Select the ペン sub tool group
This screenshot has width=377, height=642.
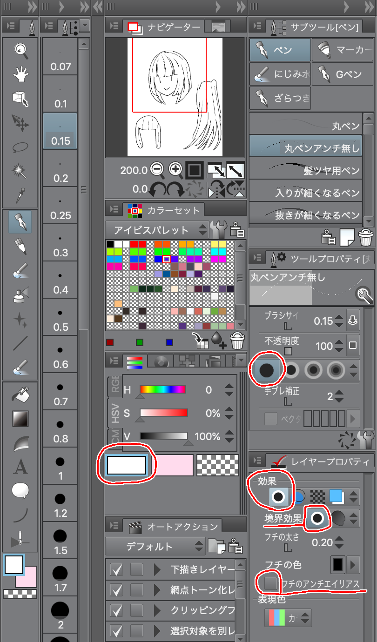[x=280, y=50]
